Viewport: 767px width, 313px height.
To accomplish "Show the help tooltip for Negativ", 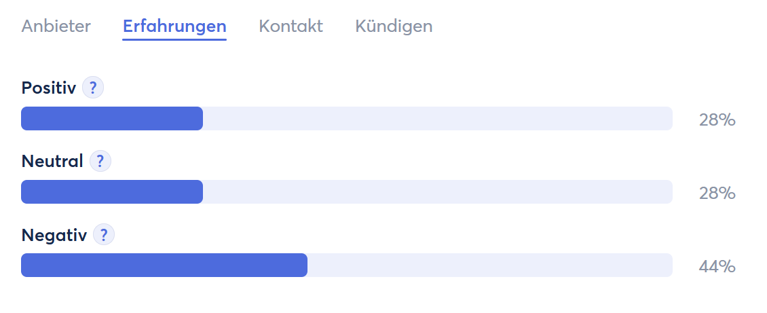I will point(104,235).
